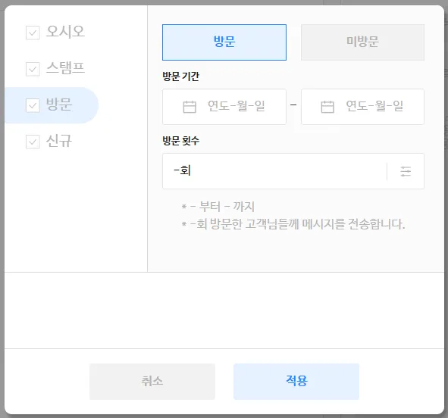Image resolution: width=448 pixels, height=418 pixels.
Task: Open the end date 연도-월-일 field
Action: [362, 107]
